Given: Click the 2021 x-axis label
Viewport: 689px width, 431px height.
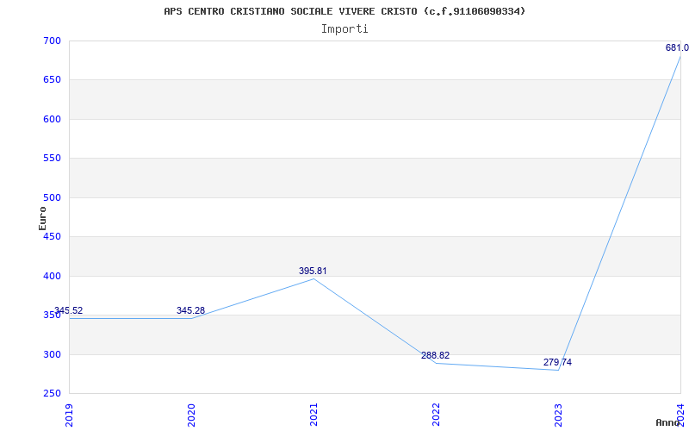Looking at the screenshot, I should [313, 415].
